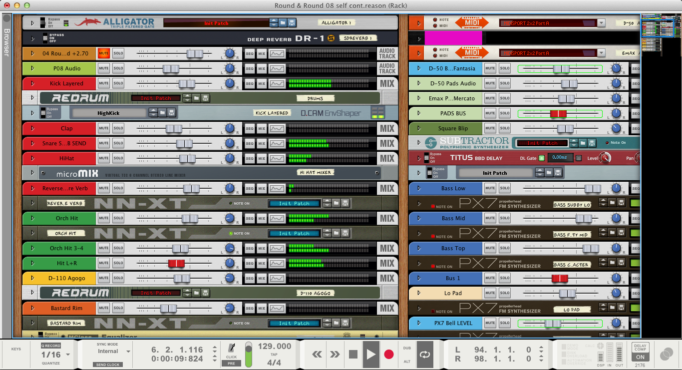Click the Send Clock button
Image resolution: width=682 pixels, height=370 pixels.
click(108, 365)
